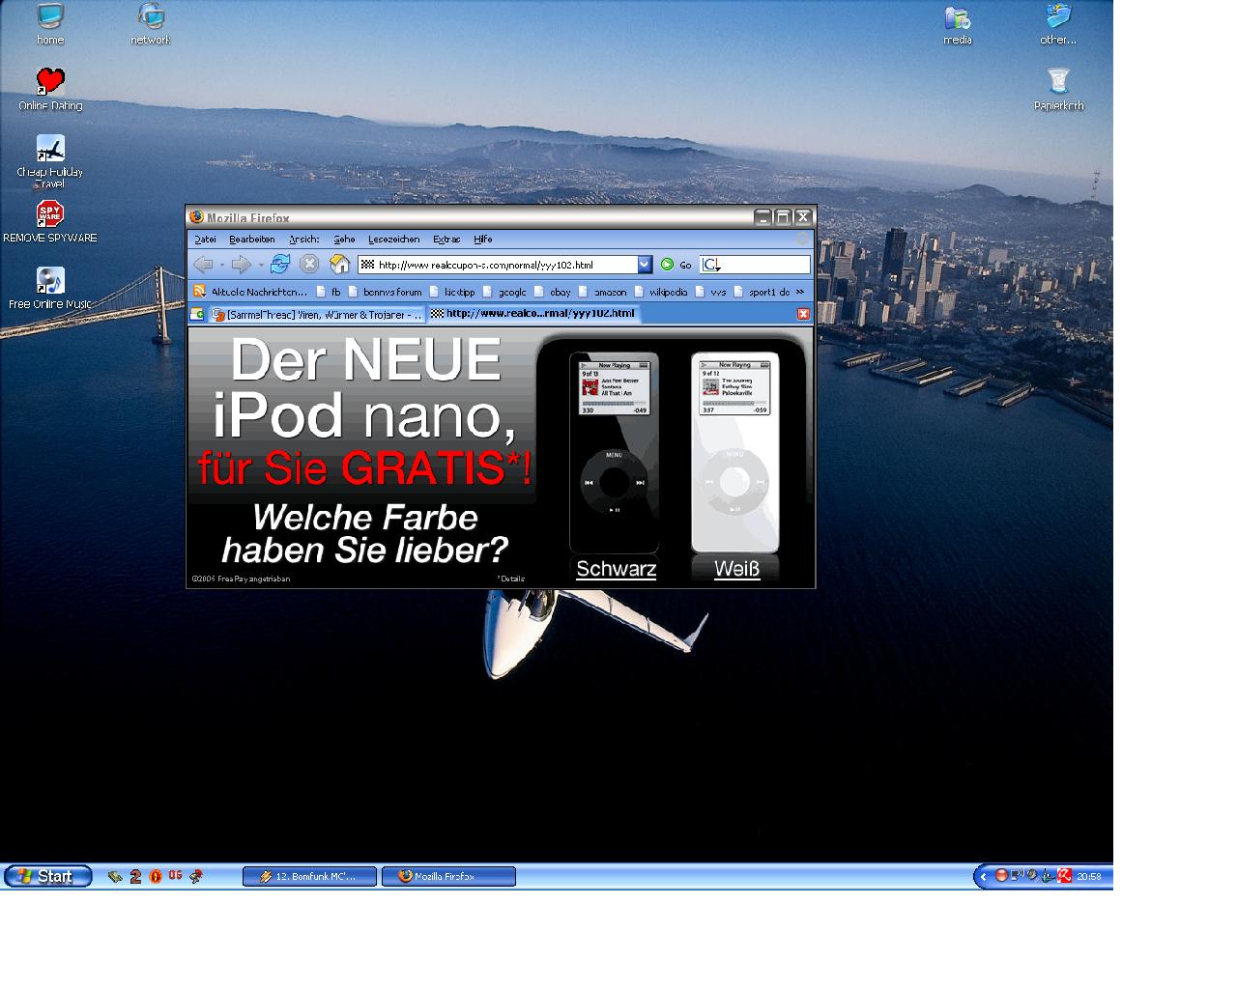Image resolution: width=1237 pixels, height=989 pixels.
Task: Click the red antivirus tray icon
Action: (x=1064, y=875)
